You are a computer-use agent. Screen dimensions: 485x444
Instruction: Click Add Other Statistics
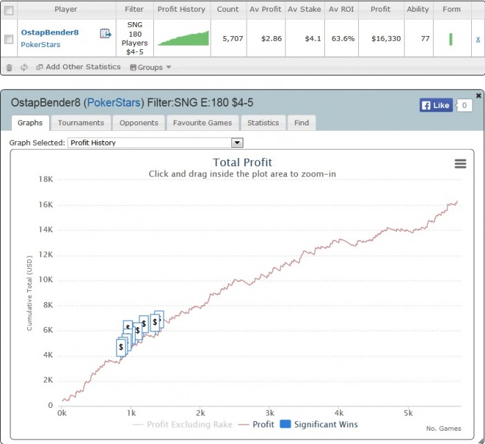78,66
